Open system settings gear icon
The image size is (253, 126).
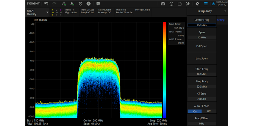click(197, 4)
